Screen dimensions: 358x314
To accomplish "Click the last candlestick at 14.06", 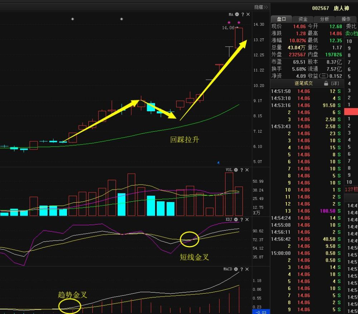I will (x=239, y=38).
